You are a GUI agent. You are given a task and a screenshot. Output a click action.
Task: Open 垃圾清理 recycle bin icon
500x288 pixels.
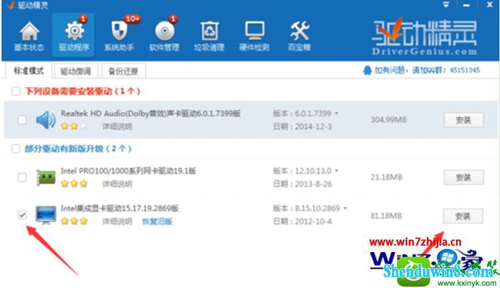point(209,31)
